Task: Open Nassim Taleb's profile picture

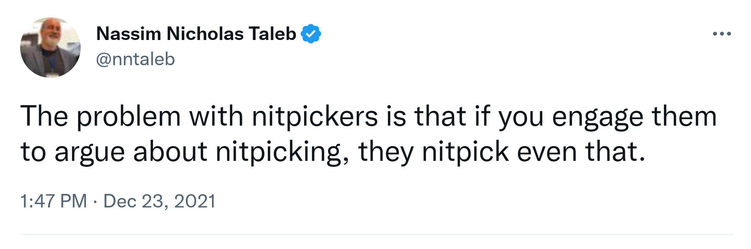Action: pyautogui.click(x=50, y=48)
